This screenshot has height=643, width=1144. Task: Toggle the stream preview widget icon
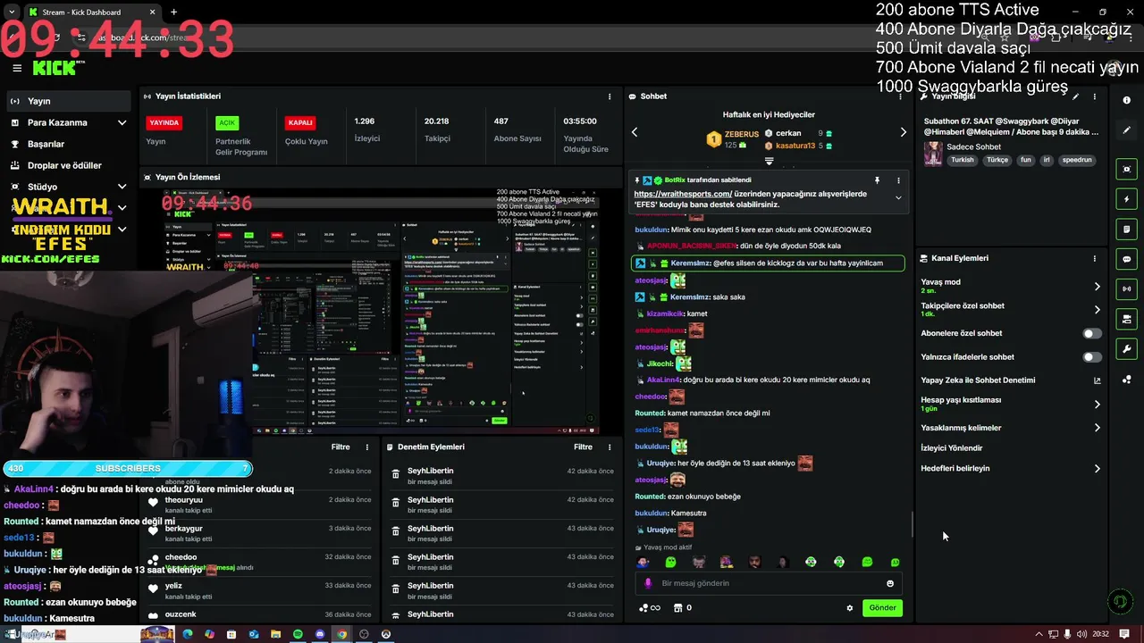(1127, 169)
